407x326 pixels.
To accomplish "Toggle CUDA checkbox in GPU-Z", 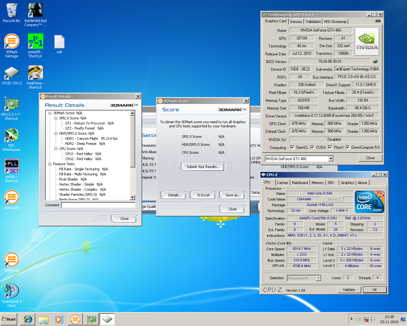I will (x=312, y=147).
